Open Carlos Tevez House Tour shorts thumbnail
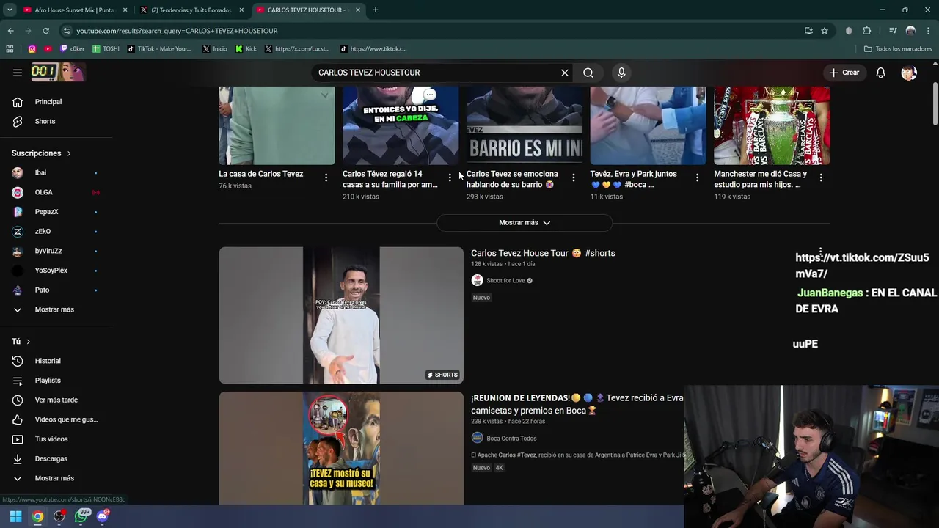939x528 pixels. 341,315
